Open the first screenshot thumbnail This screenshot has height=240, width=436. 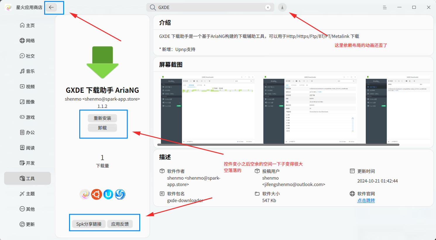click(x=208, y=109)
